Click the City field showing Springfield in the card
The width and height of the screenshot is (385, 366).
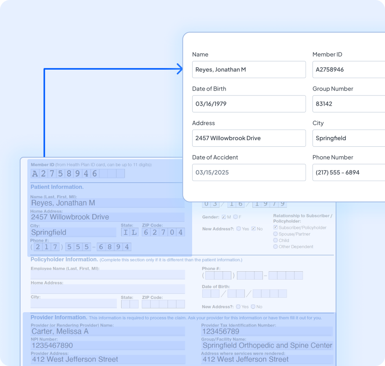coord(349,138)
